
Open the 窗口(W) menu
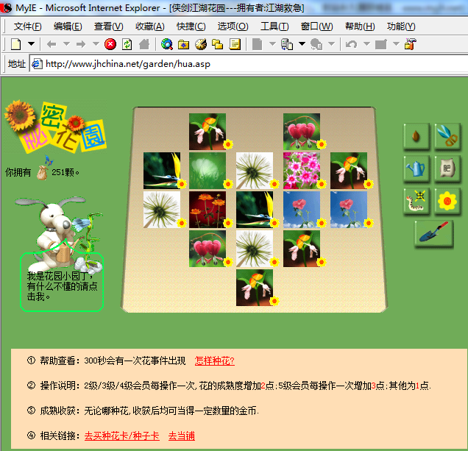coord(316,26)
